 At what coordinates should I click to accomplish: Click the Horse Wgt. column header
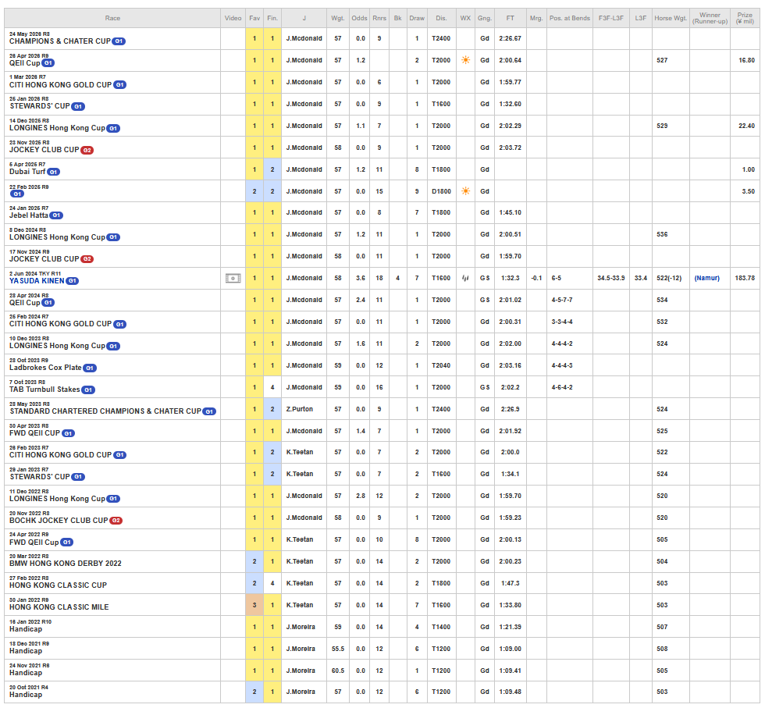tap(671, 18)
